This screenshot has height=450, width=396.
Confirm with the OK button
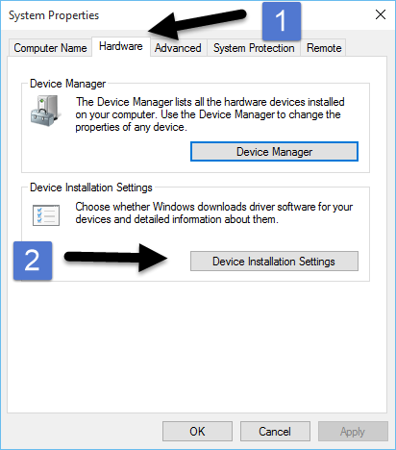pos(197,432)
